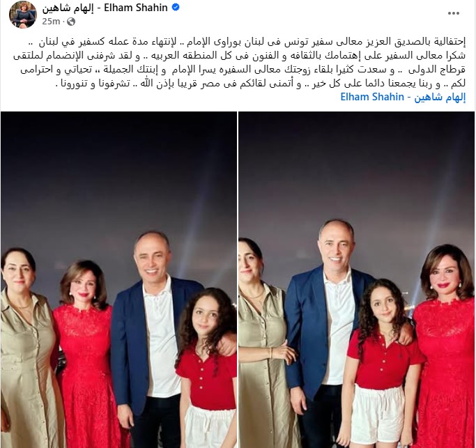The width and height of the screenshot is (476, 448).
Task: Click the blue verified badge icon
Action: point(176,8)
